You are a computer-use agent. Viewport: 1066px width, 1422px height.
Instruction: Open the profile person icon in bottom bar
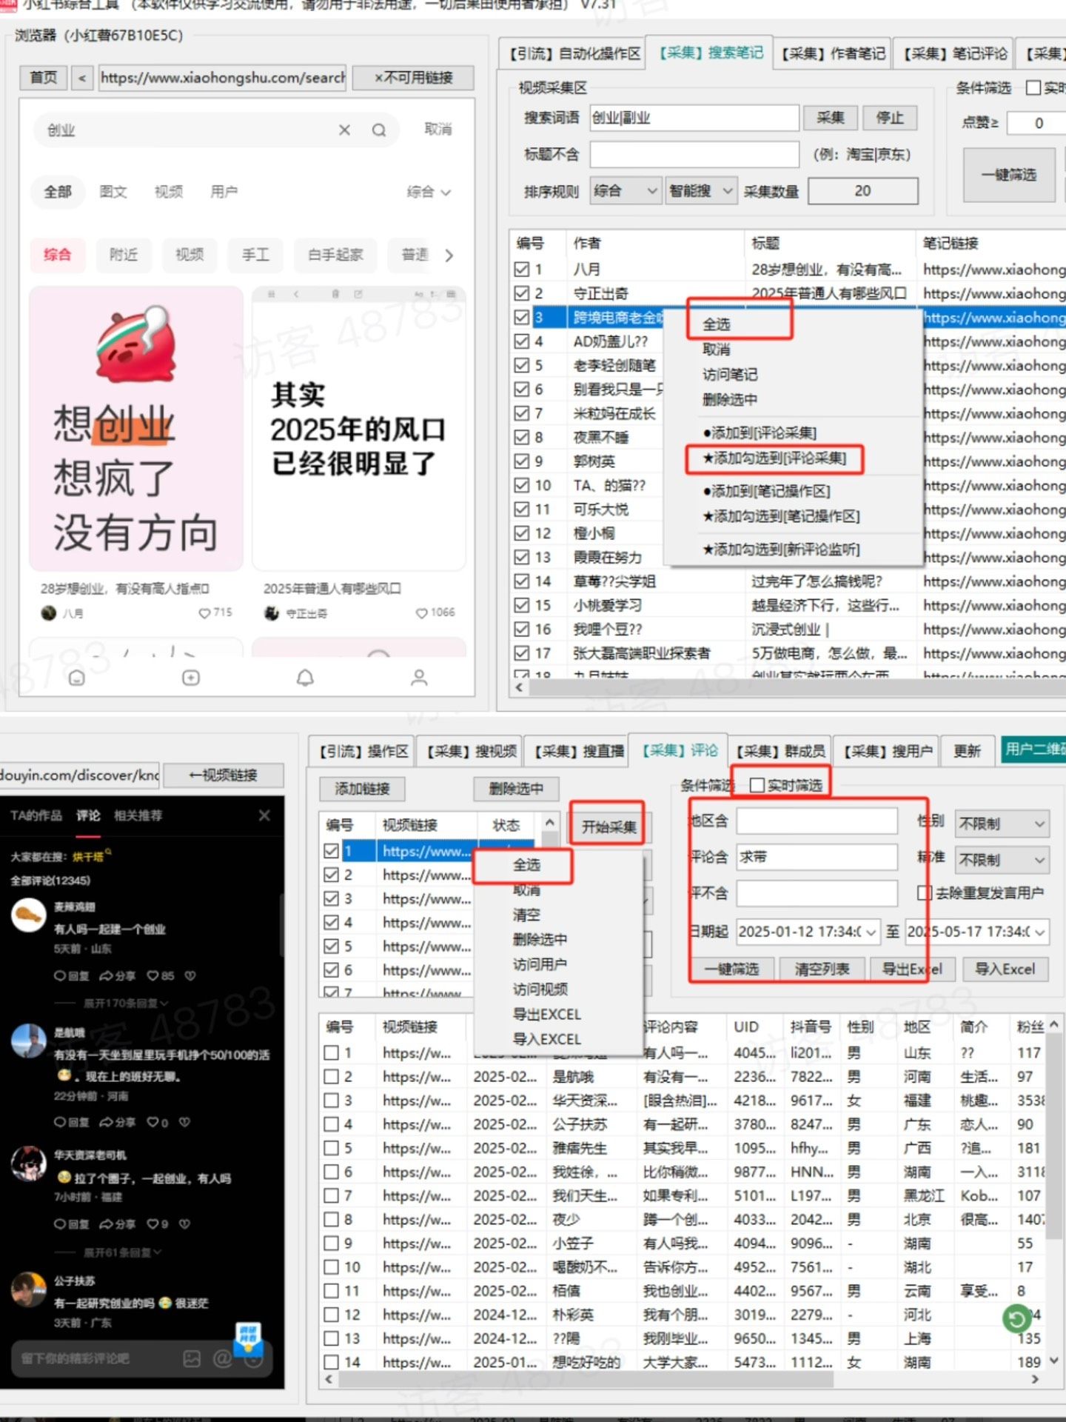tap(419, 678)
